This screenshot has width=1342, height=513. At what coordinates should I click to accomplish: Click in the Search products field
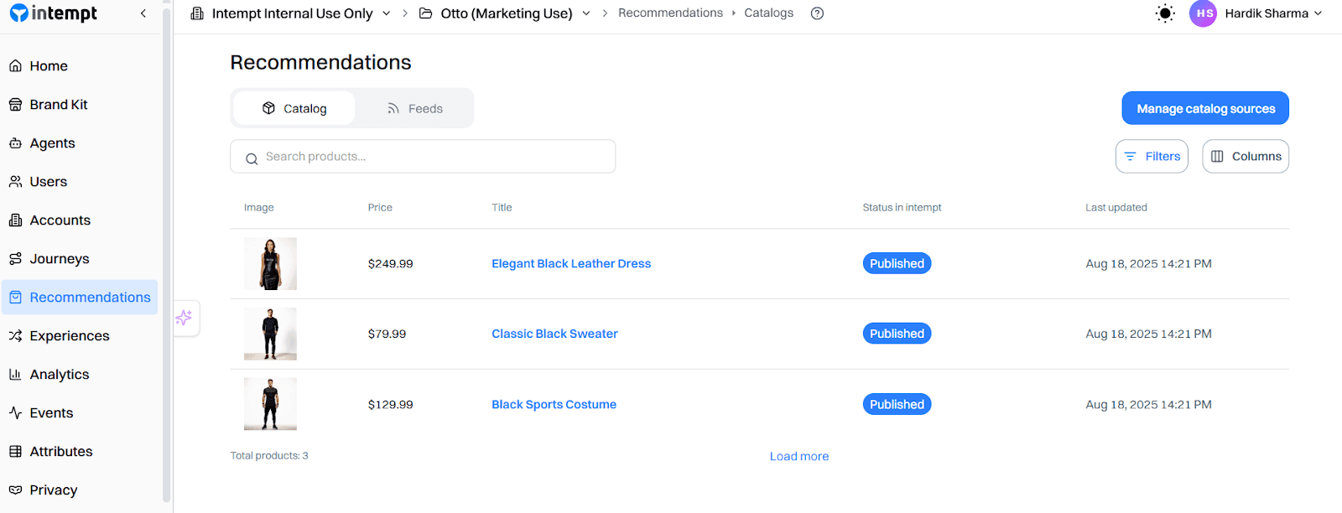coord(423,157)
